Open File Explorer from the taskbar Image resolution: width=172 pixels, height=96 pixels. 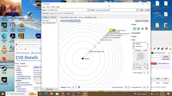pyautogui.click(x=52, y=94)
